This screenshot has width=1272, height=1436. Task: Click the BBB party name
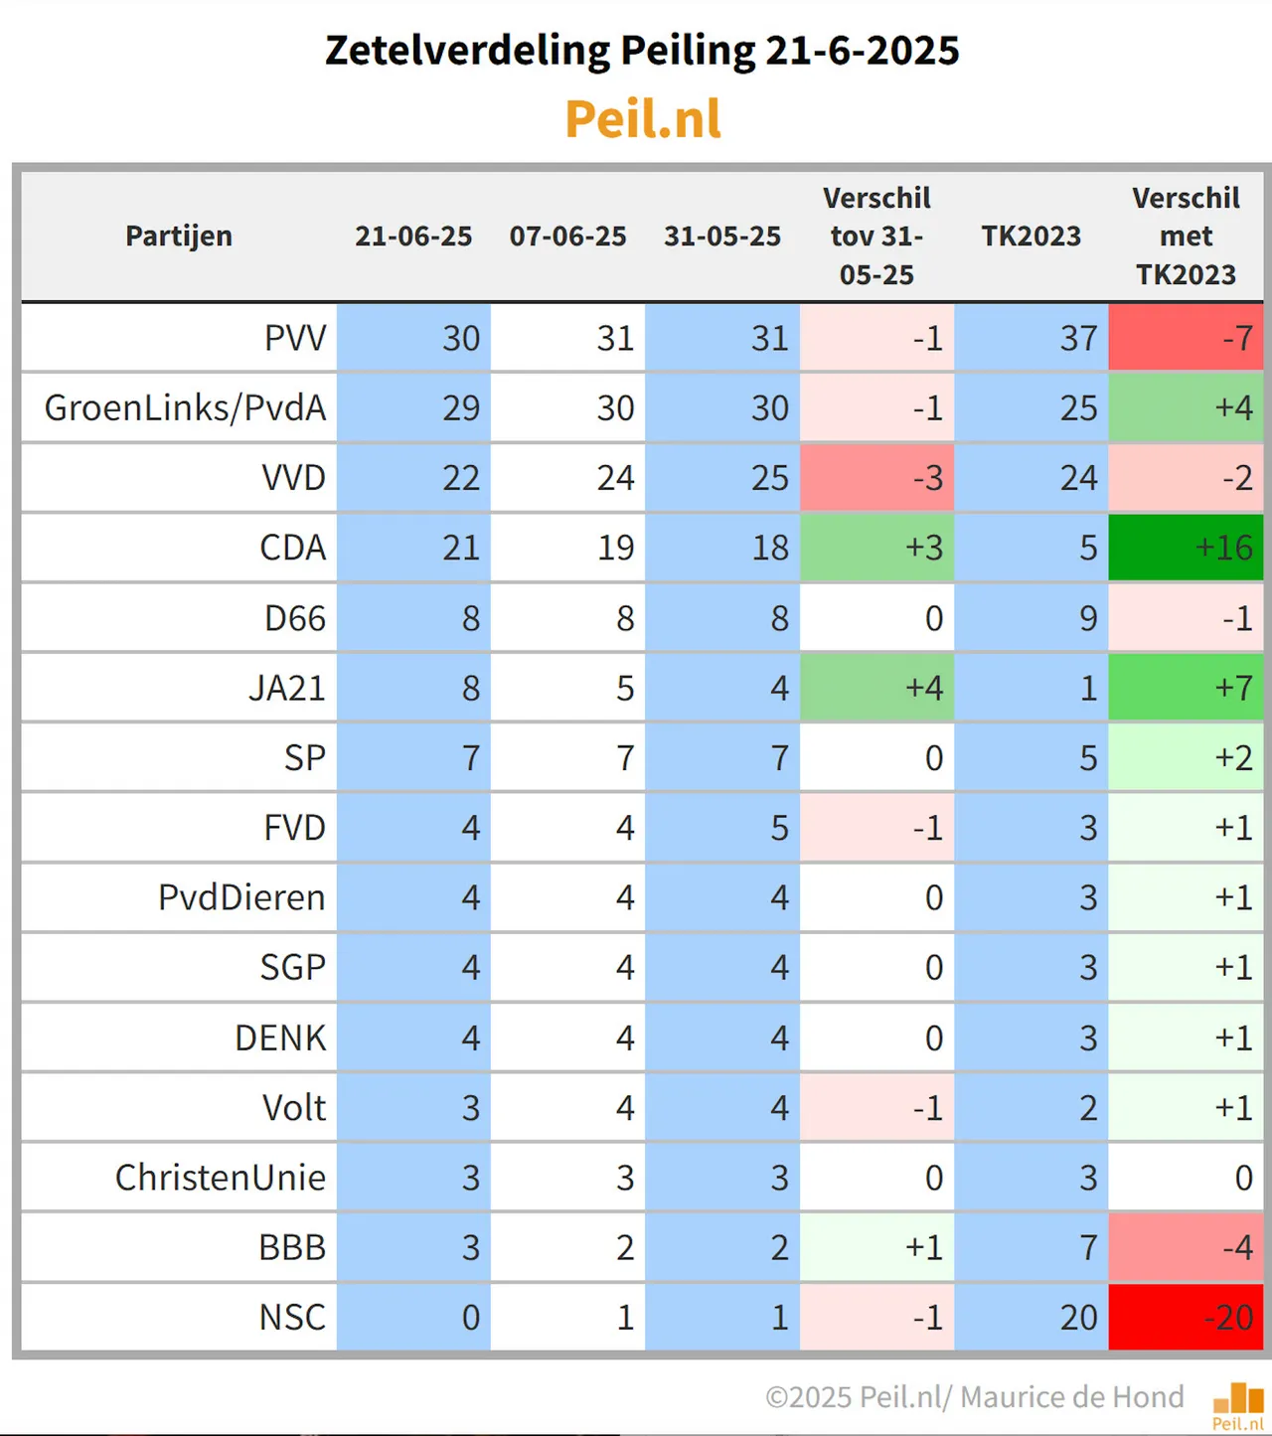point(292,1247)
